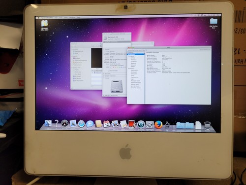Select Applications in Finder sidebar
Screen dimensions: 246x185
78,63
